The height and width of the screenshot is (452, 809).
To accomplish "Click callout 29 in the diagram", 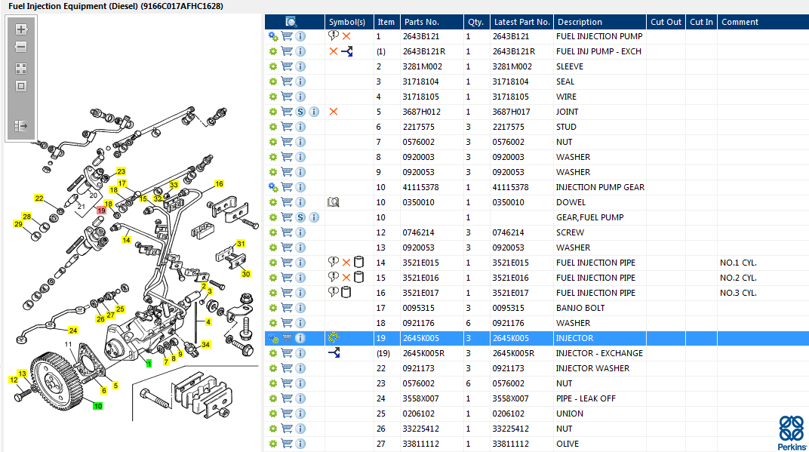I will tap(19, 224).
